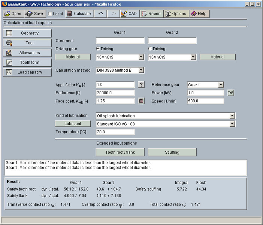Open the Options dialog
This screenshot has height=225, width=263.
click(176, 13)
